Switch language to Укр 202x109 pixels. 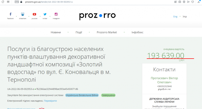(184, 17)
